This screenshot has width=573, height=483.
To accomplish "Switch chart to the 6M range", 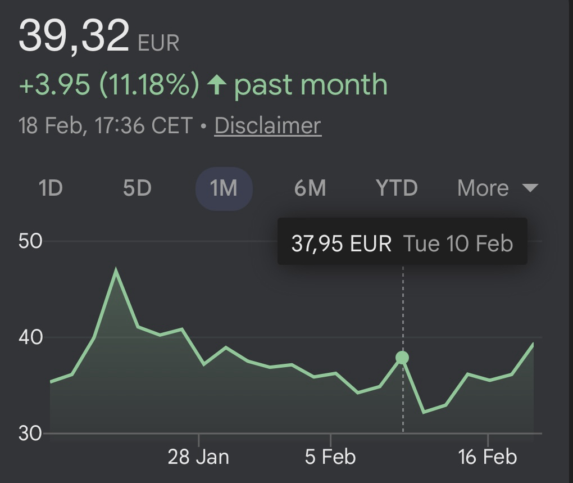I will (310, 188).
